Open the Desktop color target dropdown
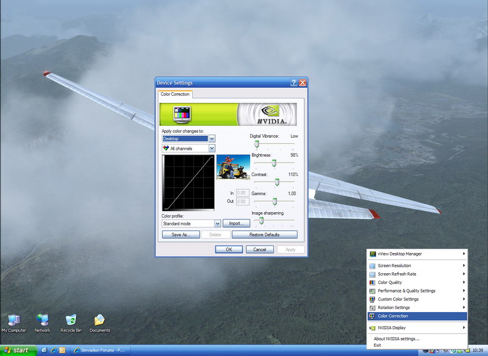The height and width of the screenshot is (356, 488). [212, 139]
